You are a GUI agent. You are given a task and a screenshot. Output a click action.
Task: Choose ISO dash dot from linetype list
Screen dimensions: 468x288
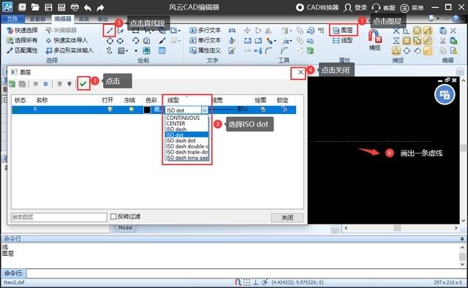coord(181,140)
